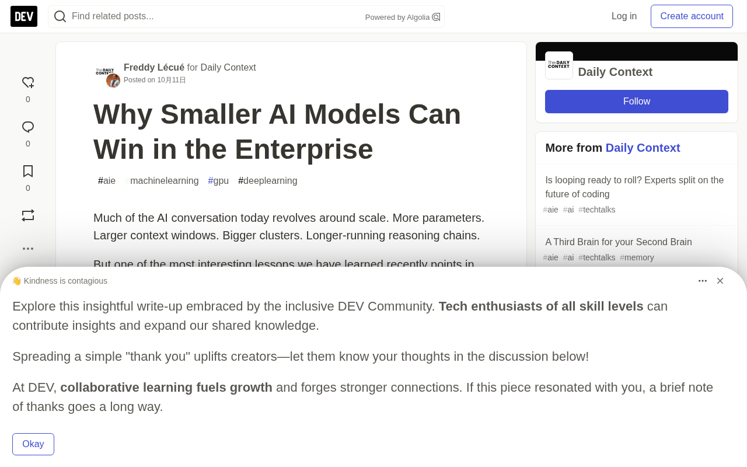The height and width of the screenshot is (467, 747).
Task: Click the Okay button
Action: pos(33,444)
